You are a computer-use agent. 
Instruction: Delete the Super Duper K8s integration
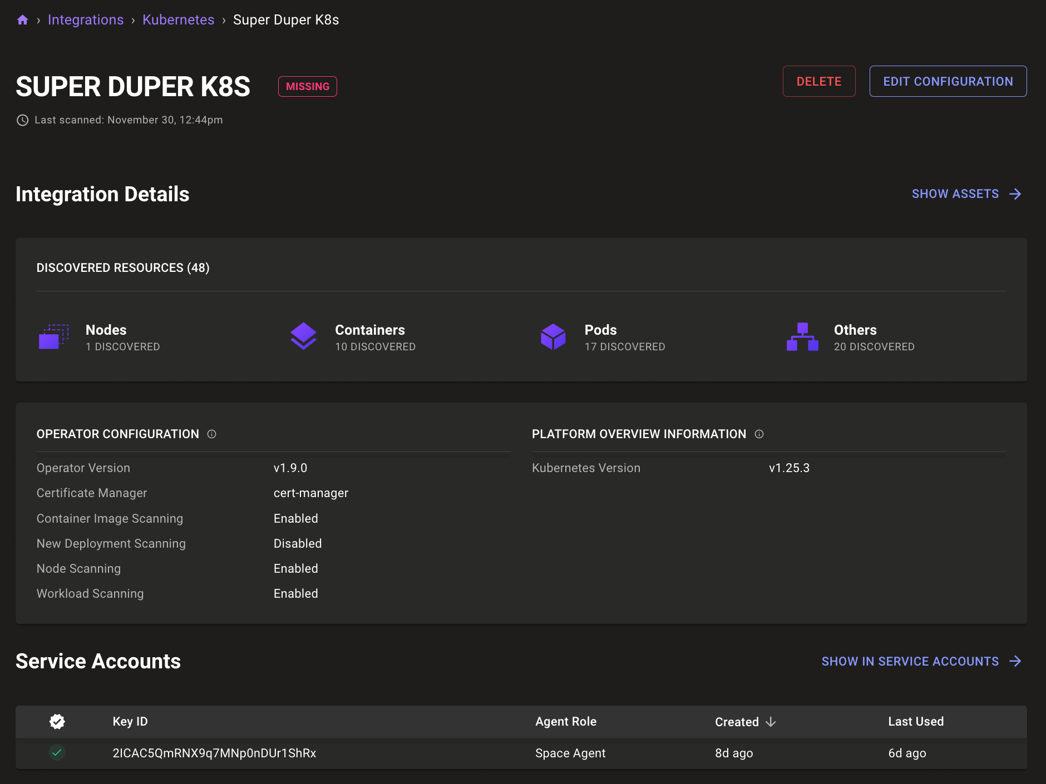point(819,81)
